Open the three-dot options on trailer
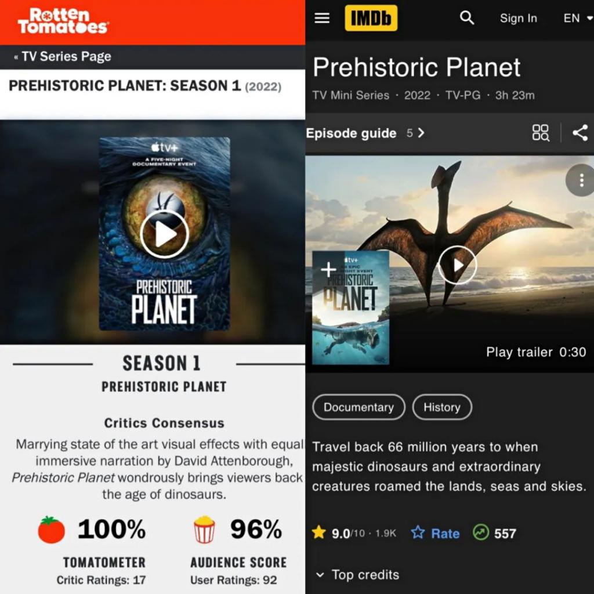The image size is (594, 594). point(581,180)
